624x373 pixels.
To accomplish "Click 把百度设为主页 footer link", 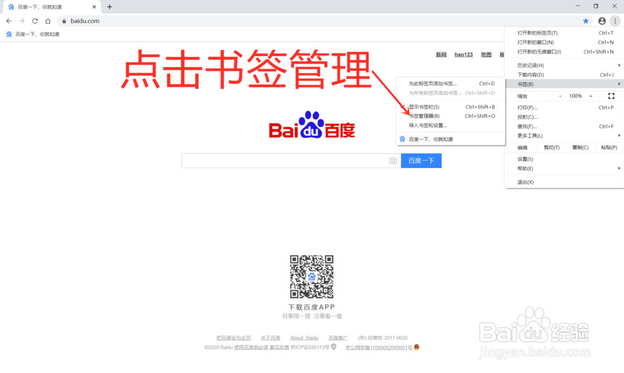I will [x=233, y=338].
